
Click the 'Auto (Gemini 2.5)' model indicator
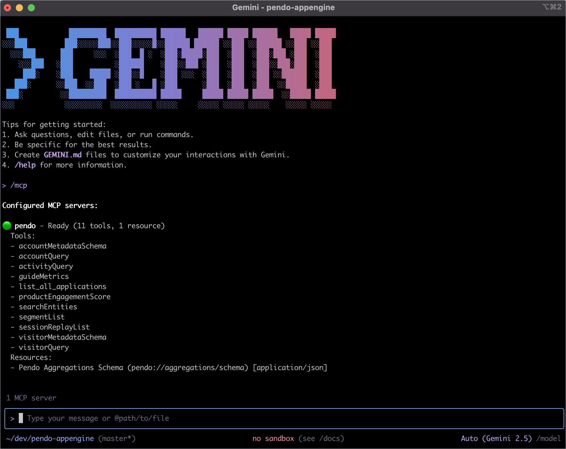click(x=496, y=439)
